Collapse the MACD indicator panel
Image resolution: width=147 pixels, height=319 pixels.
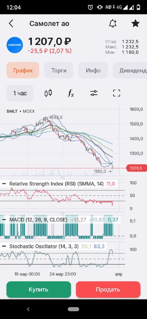point(4,220)
